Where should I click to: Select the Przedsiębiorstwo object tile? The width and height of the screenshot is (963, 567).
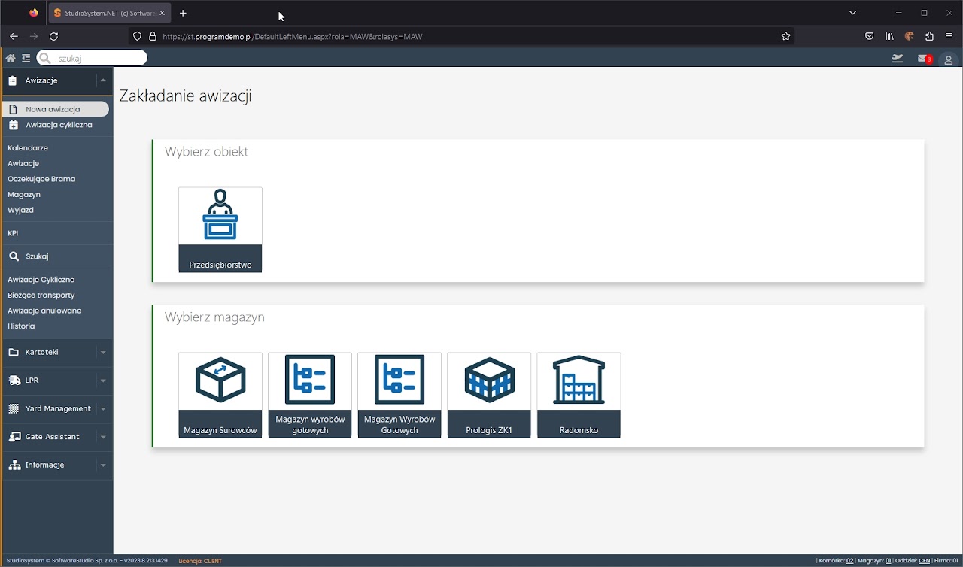(x=220, y=229)
